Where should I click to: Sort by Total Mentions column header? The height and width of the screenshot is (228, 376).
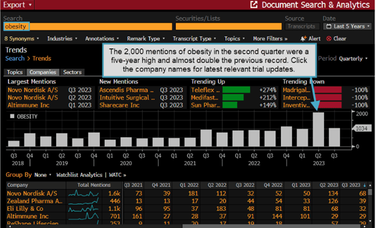[x=94, y=185]
